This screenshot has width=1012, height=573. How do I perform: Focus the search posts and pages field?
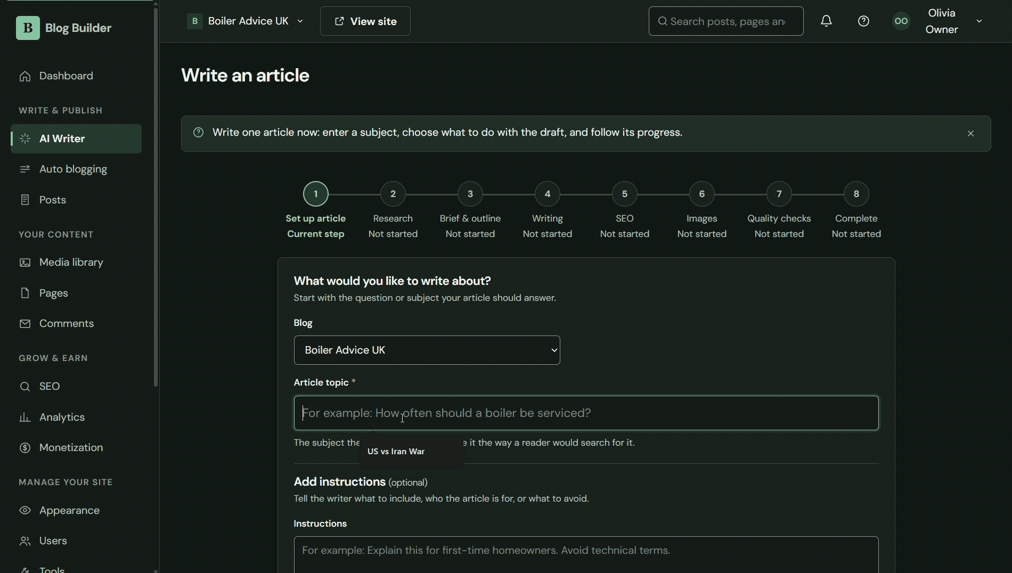pyautogui.click(x=726, y=21)
